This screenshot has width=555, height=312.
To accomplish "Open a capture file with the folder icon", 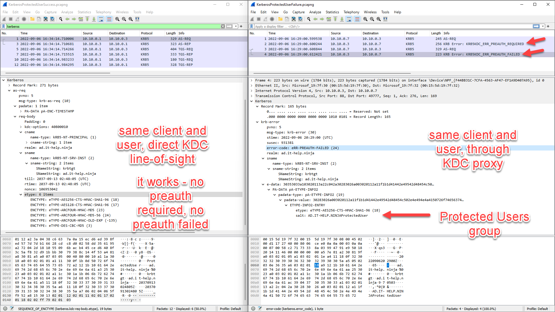I will (x=32, y=19).
